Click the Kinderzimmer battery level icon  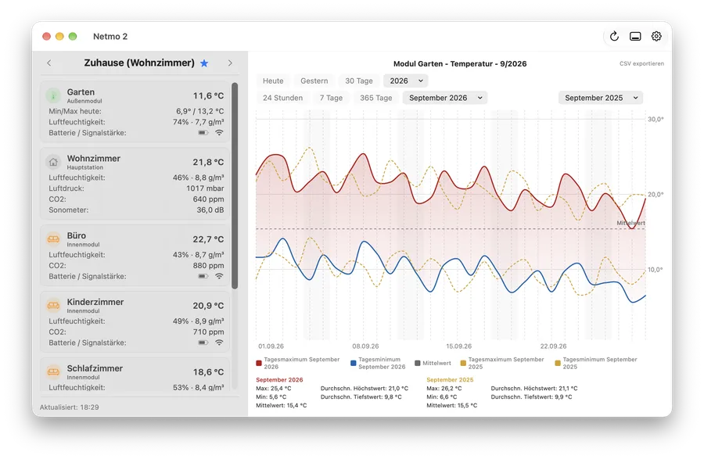click(x=203, y=342)
